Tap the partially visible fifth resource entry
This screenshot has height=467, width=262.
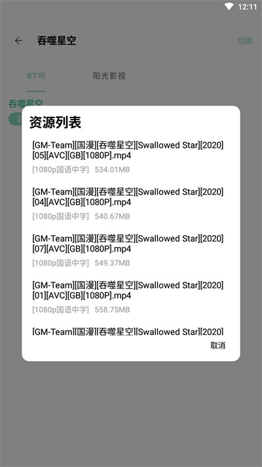[x=128, y=331]
